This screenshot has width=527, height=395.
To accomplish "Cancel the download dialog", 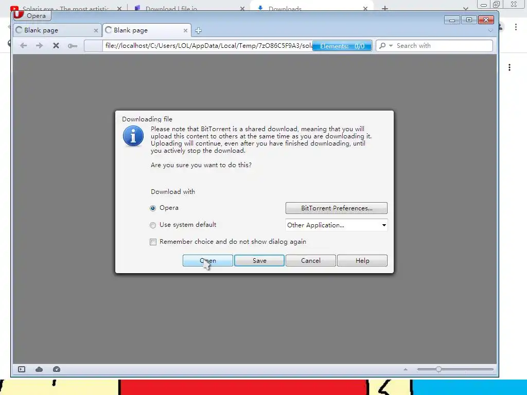I will [x=310, y=261].
